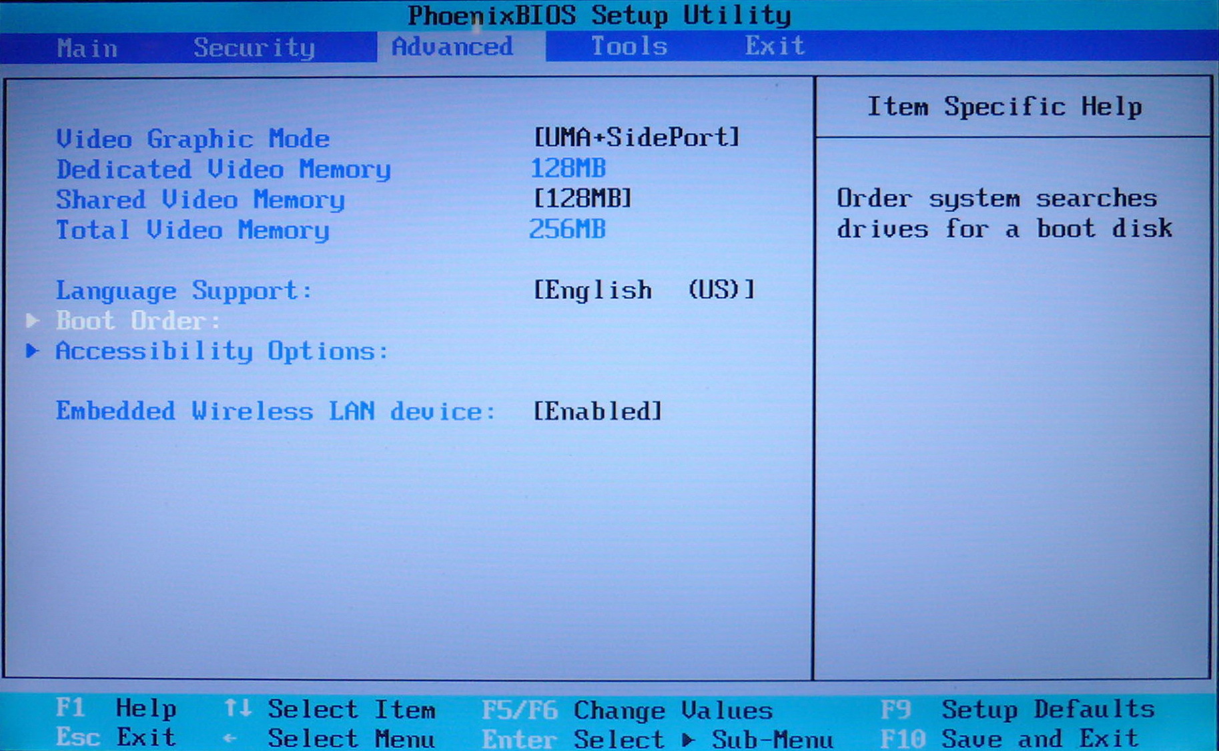
Task: Toggle the wireless LAN [Enabled] value
Action: point(598,411)
